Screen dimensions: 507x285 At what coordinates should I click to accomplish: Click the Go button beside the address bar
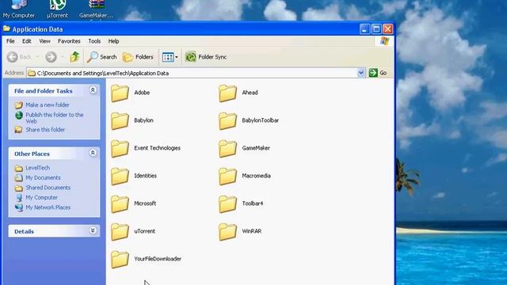click(x=378, y=73)
